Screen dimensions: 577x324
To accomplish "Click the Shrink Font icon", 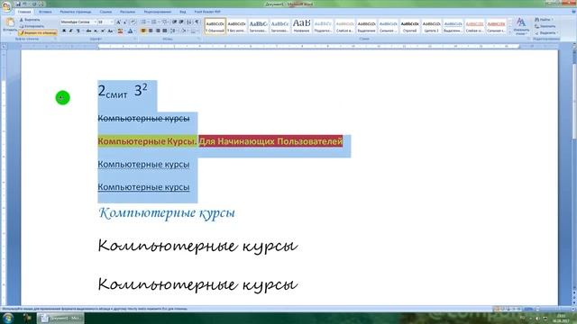I will pyautogui.click(x=125, y=22).
